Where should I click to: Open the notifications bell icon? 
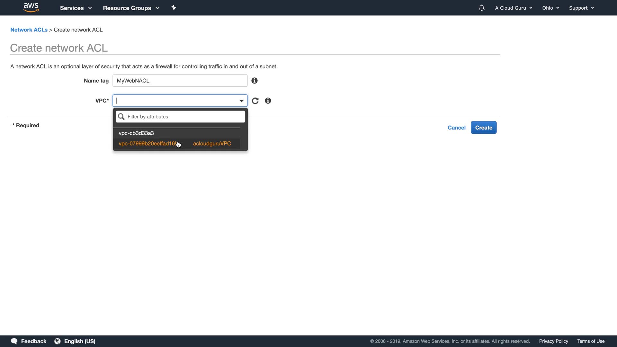pos(481,8)
